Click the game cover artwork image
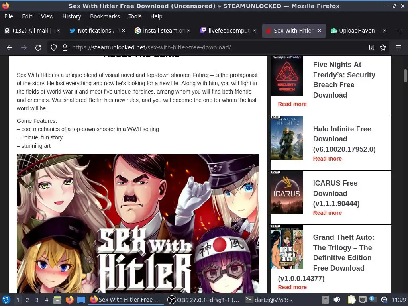Screen dimensions: 408x306 tap(137, 224)
